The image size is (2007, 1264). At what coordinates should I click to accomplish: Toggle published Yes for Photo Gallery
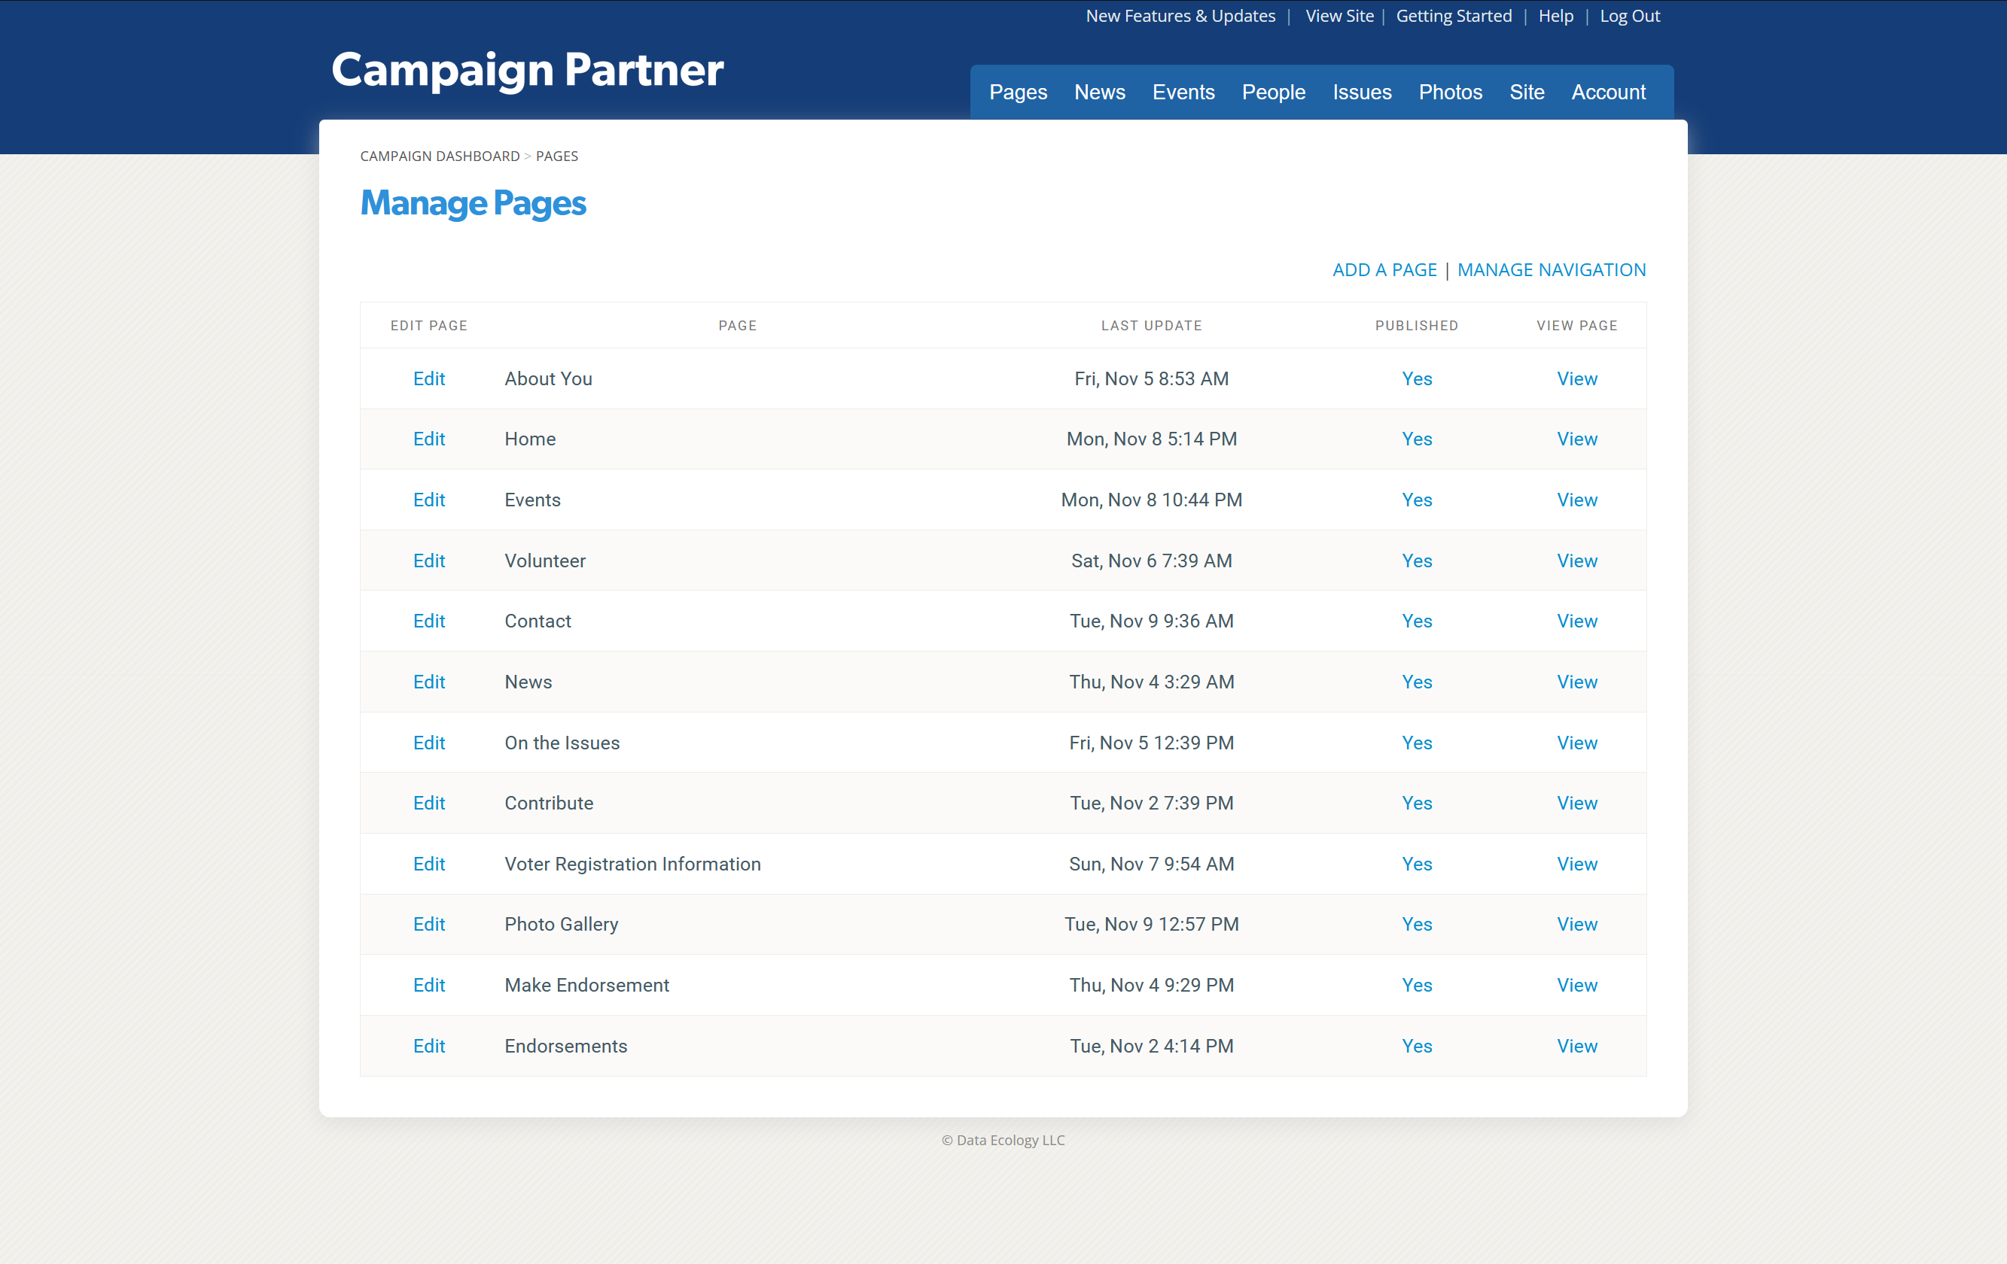pos(1417,924)
